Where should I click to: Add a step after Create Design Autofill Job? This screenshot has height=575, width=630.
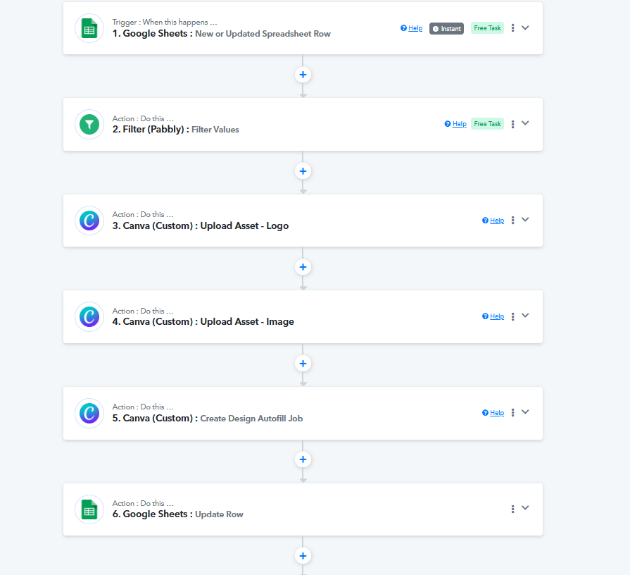(x=303, y=459)
